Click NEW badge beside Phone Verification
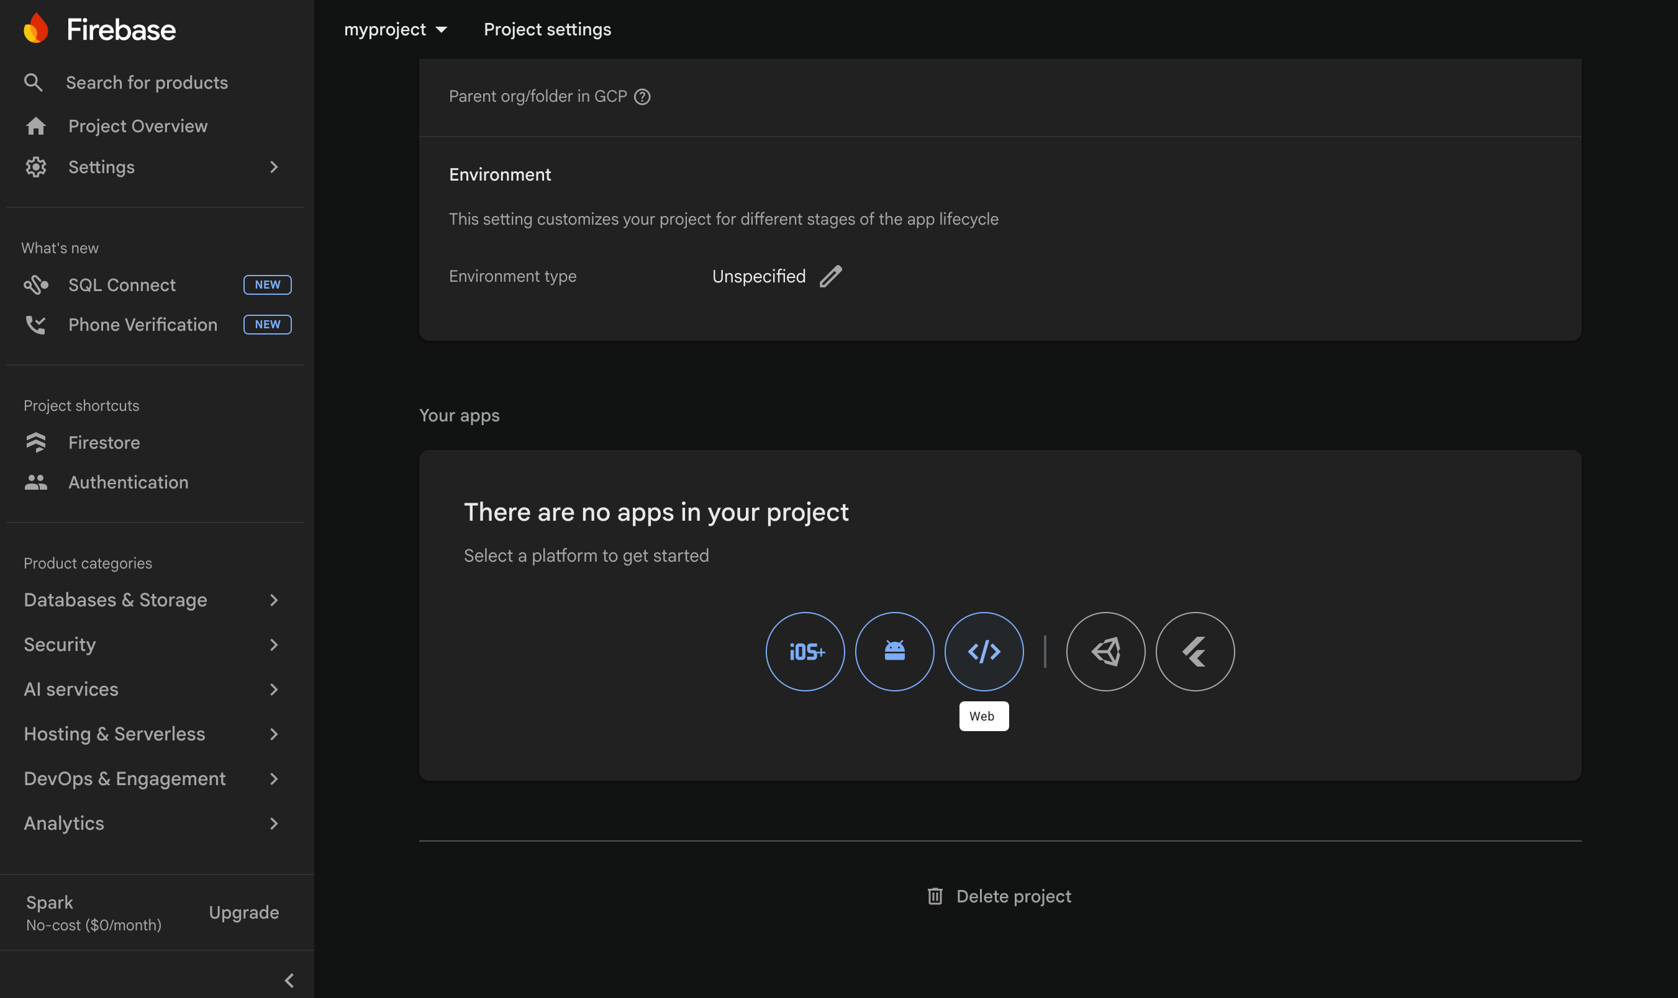The image size is (1678, 998). [267, 324]
